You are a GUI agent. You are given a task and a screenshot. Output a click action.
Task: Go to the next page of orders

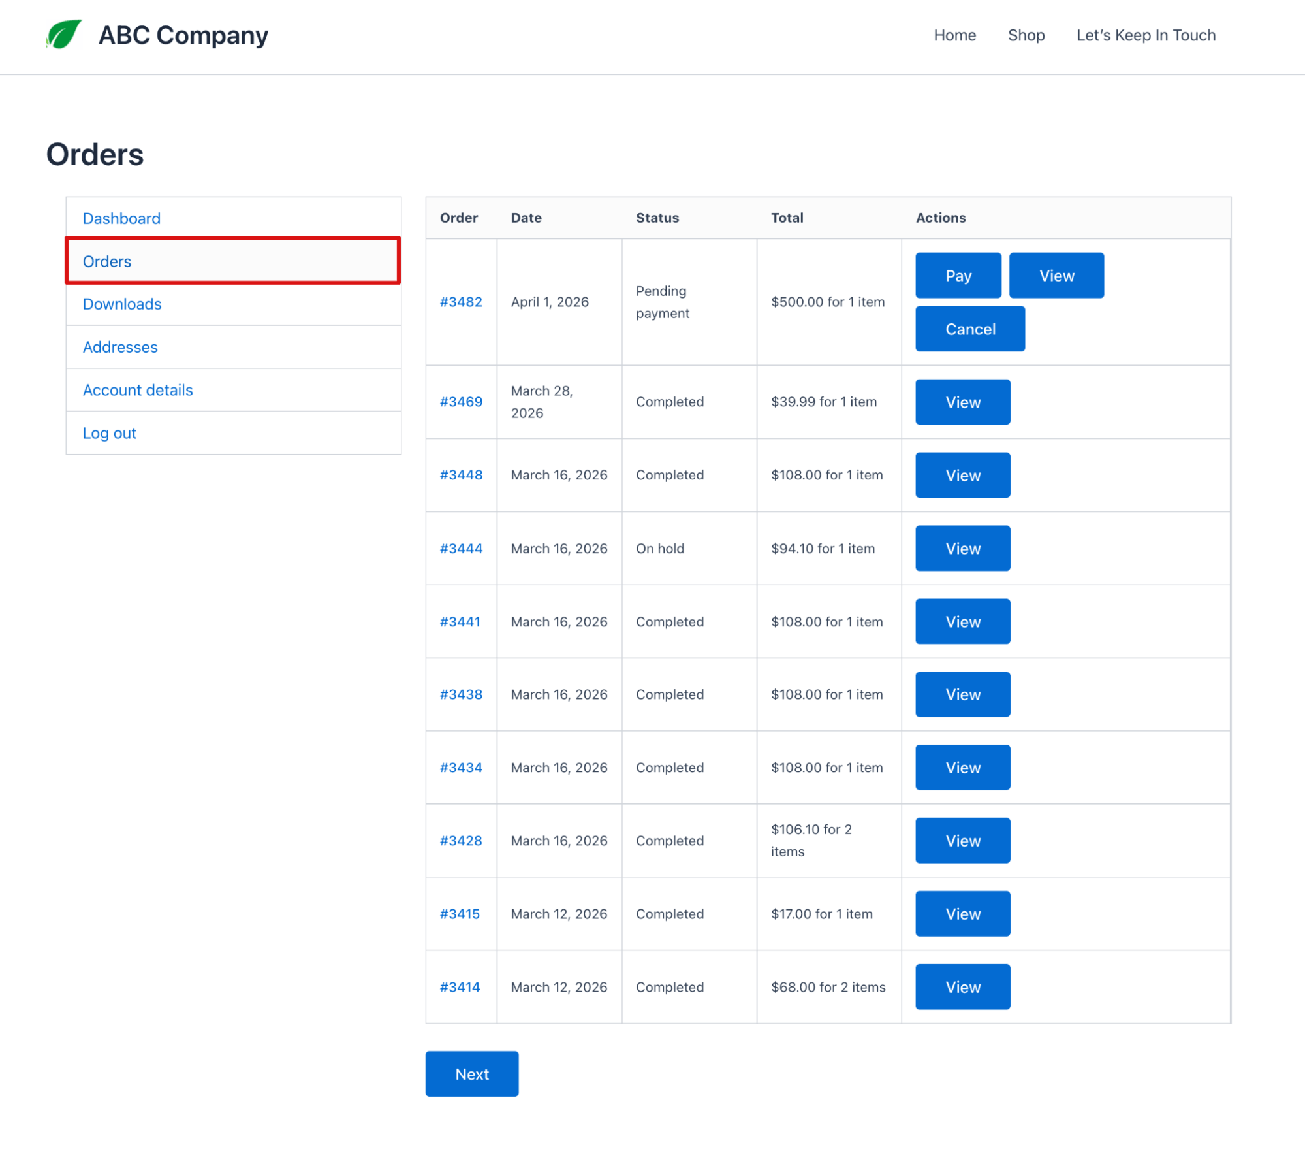[471, 1074]
